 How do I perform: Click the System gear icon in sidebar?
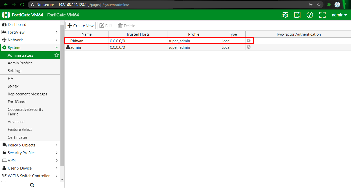point(5,47)
